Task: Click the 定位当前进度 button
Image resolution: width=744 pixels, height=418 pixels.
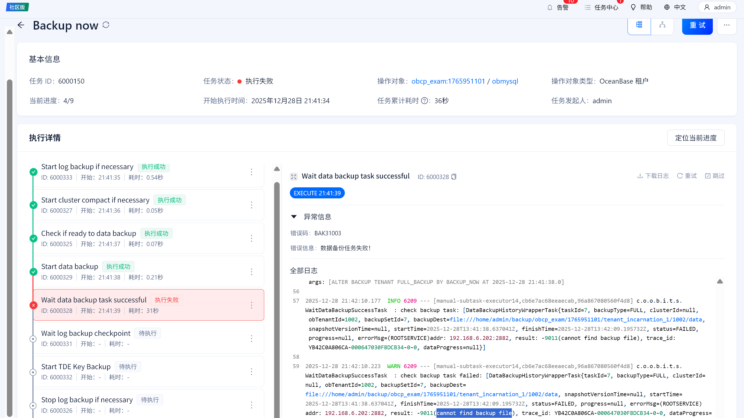Action: pyautogui.click(x=695, y=138)
